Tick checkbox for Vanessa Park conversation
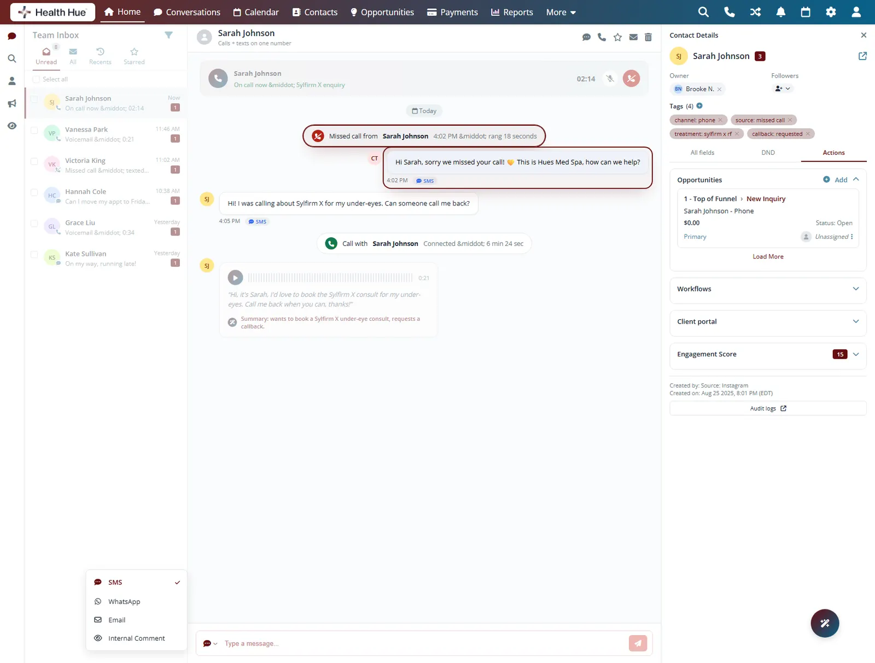 click(34, 130)
